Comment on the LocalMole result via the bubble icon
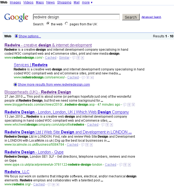The height and width of the screenshot is (187, 174). (x=83, y=145)
